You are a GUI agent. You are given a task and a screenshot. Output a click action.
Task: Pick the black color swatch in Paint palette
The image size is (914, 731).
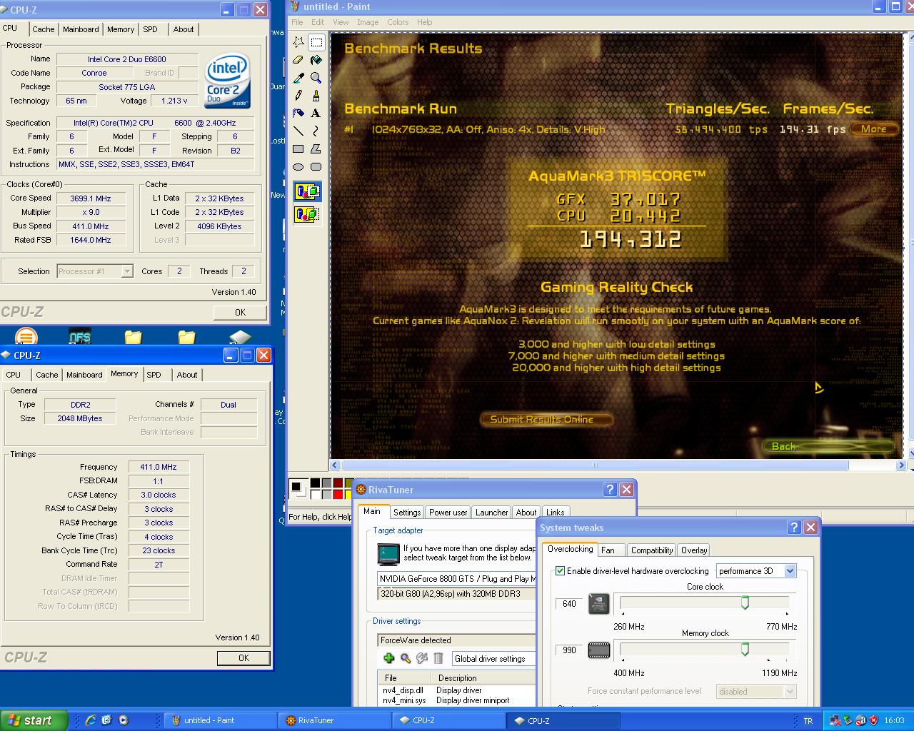click(315, 484)
